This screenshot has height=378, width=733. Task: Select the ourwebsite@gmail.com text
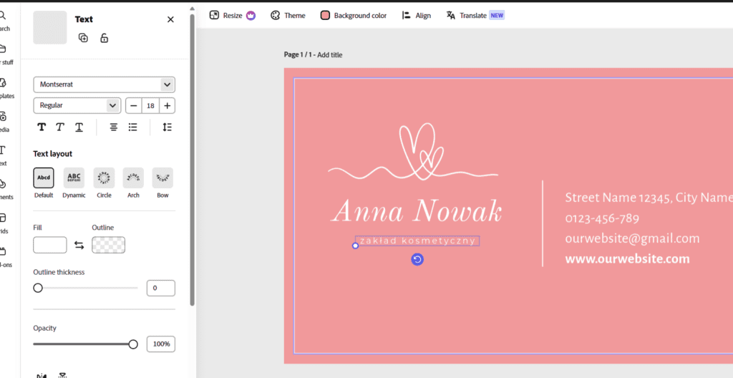tap(633, 238)
